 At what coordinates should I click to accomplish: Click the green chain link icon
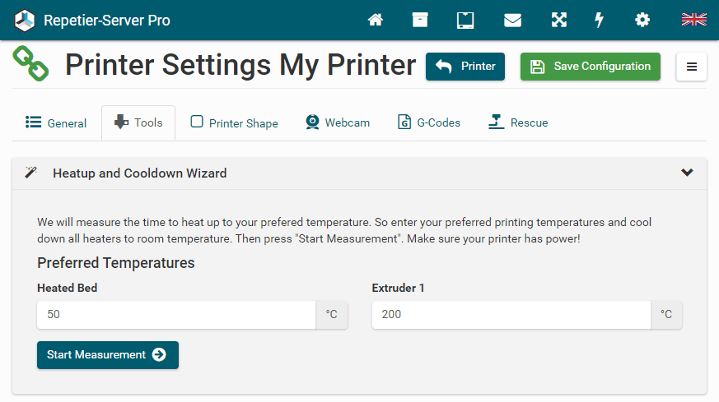coord(31,64)
